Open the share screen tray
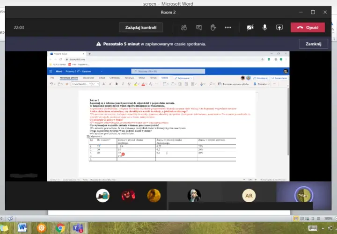This screenshot has width=337, height=234. click(x=279, y=28)
